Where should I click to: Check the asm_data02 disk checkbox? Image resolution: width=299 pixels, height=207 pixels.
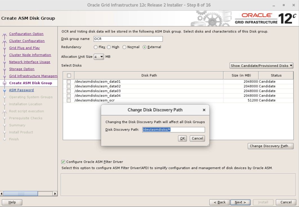click(x=69, y=86)
